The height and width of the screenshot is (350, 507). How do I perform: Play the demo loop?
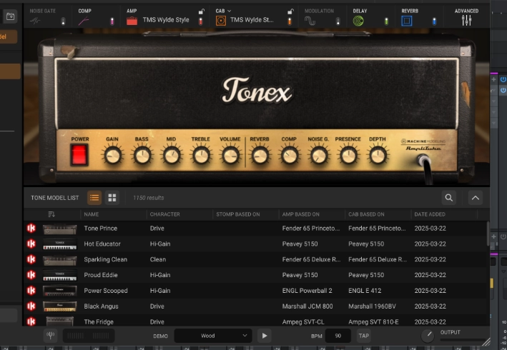(x=265, y=336)
